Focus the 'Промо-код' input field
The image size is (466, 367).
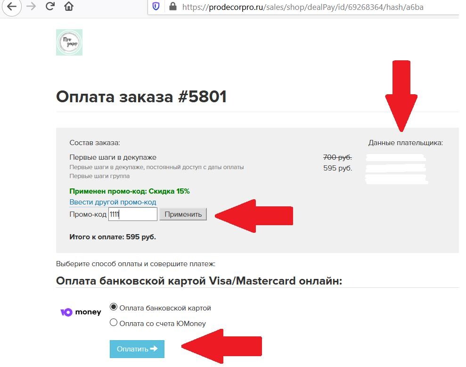click(x=132, y=214)
